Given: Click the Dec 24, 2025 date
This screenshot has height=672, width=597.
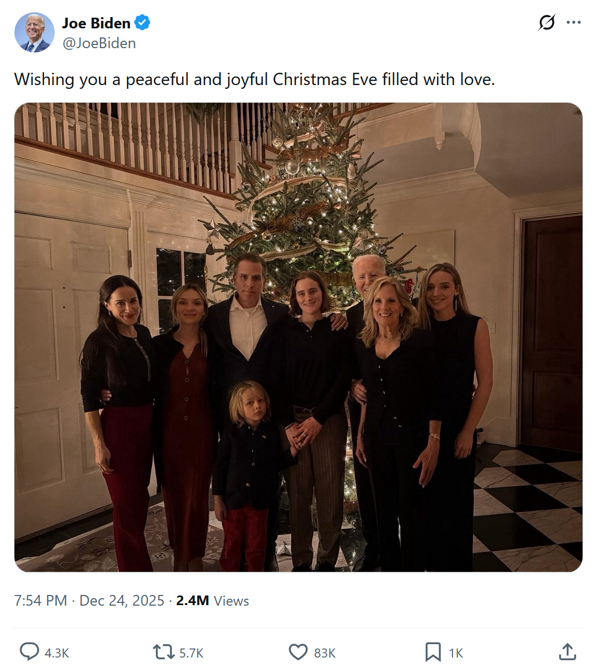Looking at the screenshot, I should [122, 601].
